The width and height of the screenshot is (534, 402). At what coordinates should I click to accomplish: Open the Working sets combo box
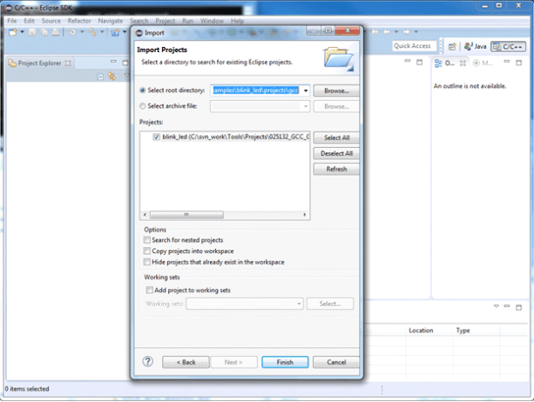click(x=245, y=304)
